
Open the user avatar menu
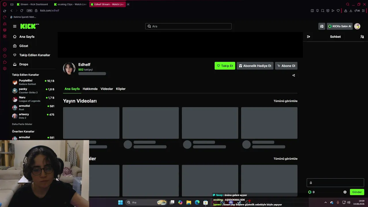tap(357, 26)
